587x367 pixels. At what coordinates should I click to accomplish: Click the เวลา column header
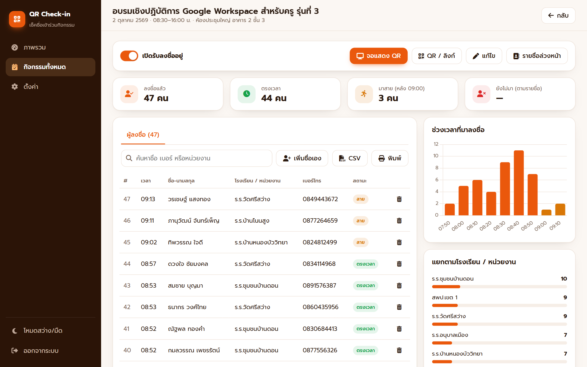[146, 181]
